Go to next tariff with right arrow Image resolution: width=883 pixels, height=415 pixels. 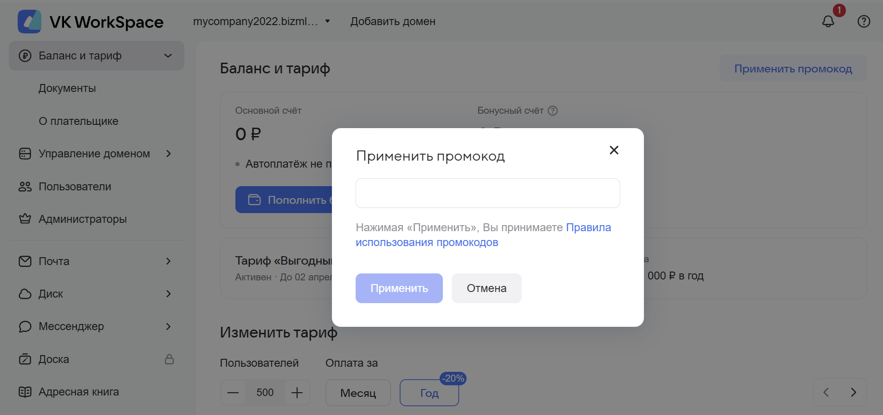coord(853,393)
